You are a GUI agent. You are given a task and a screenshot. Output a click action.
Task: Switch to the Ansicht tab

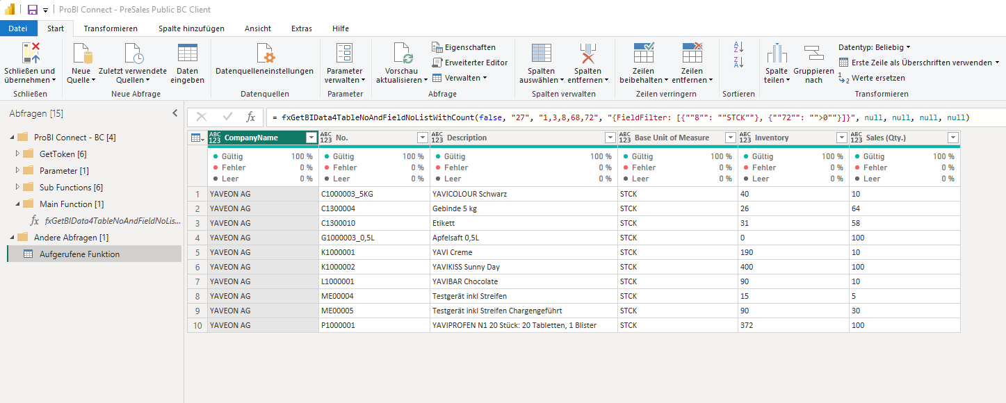point(258,28)
